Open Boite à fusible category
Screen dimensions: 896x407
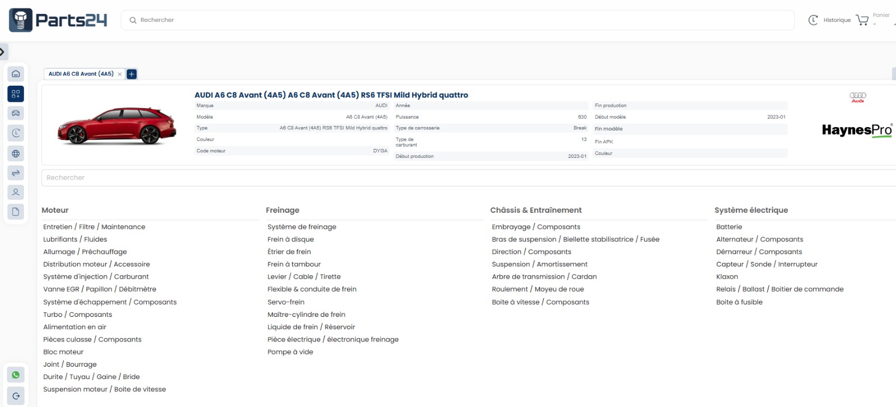[739, 302]
